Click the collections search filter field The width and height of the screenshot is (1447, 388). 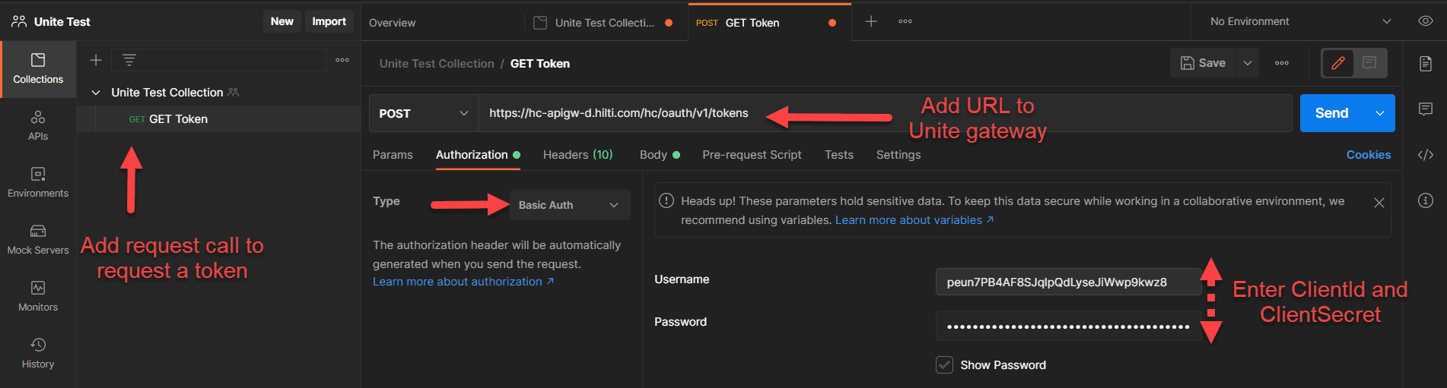219,60
